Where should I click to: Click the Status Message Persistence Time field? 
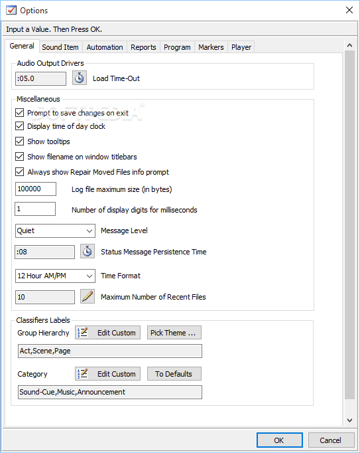[x=44, y=252]
